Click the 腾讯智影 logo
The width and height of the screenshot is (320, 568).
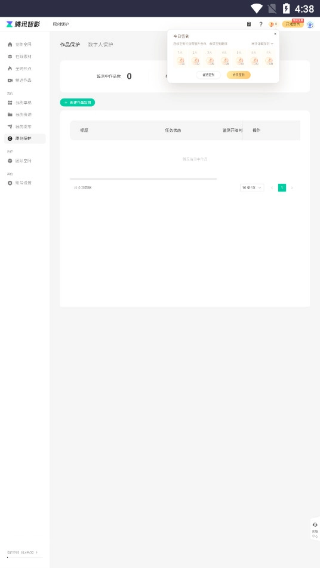coord(23,24)
